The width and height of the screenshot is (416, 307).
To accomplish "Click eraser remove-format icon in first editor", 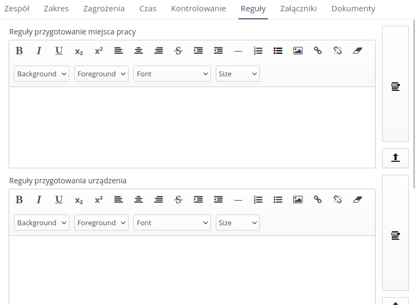I will click(357, 51).
